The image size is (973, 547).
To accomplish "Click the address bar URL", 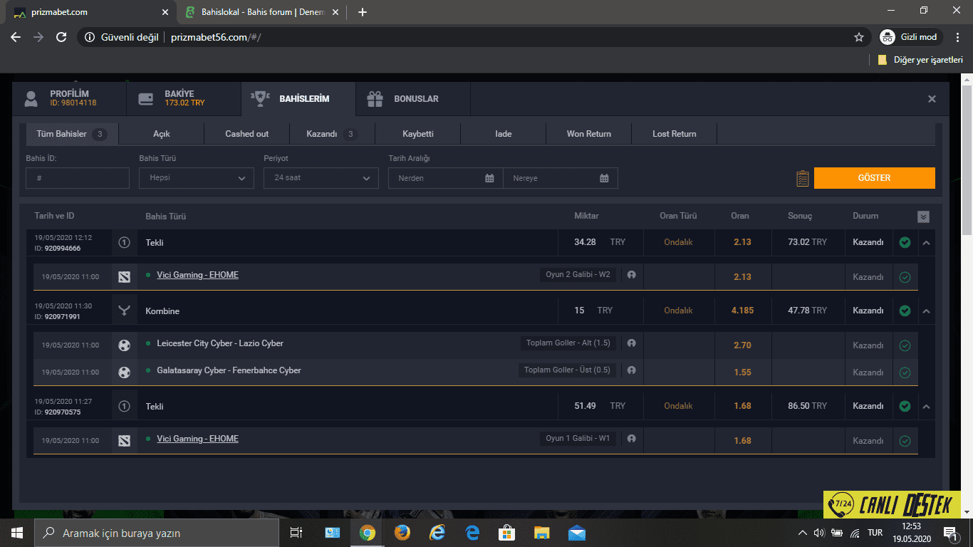I will click(x=216, y=37).
